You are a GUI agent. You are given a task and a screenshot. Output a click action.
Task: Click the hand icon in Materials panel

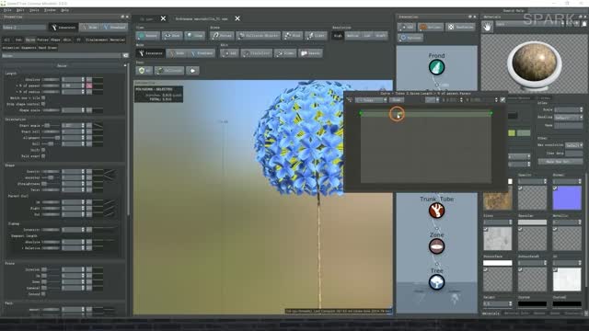coord(487,27)
